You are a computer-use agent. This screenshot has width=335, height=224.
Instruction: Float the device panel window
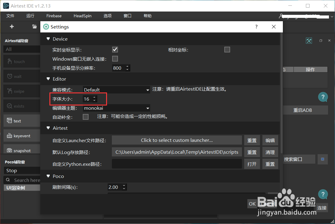321,41
